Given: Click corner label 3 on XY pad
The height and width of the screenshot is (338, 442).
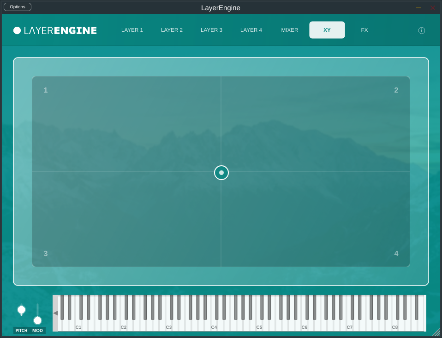Looking at the screenshot, I should pos(46,254).
